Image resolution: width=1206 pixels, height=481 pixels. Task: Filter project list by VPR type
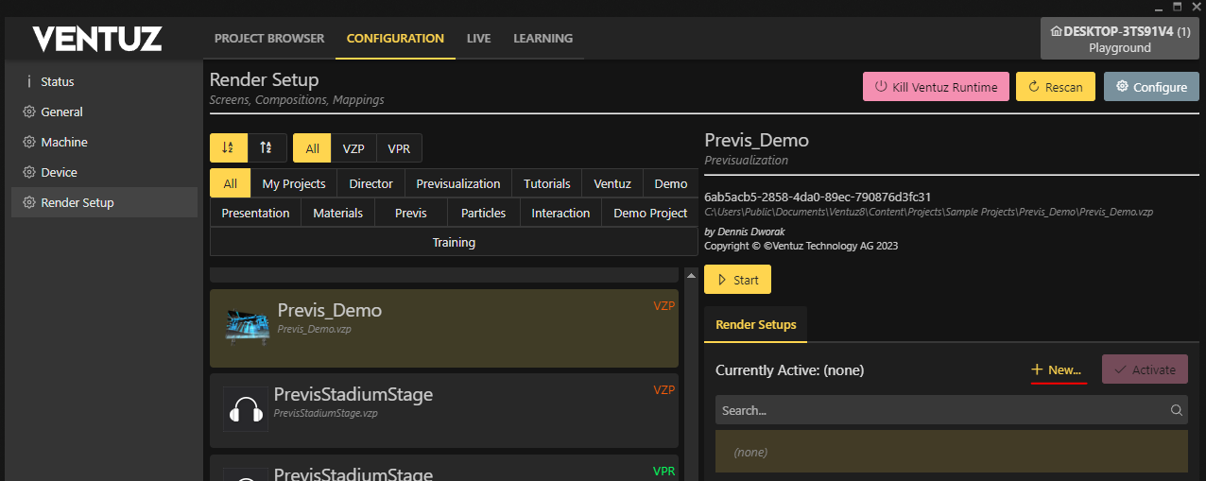click(399, 148)
